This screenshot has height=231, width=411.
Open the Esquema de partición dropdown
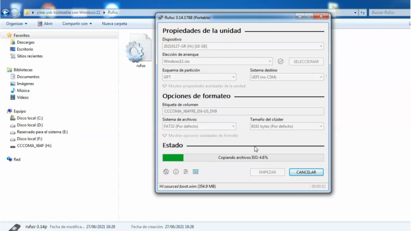(233, 77)
